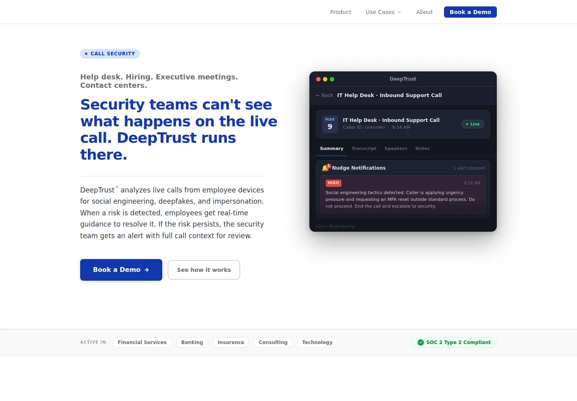577x401 pixels.
Task: Click the red HIGH severity badge
Action: (x=333, y=183)
